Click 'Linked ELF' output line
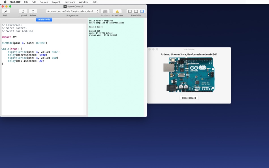 pos(95,31)
